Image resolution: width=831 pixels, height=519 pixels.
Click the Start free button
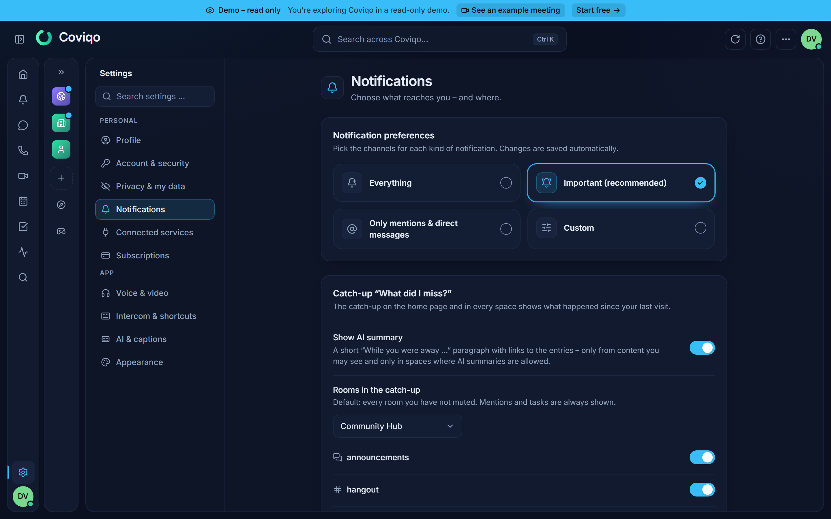point(598,10)
